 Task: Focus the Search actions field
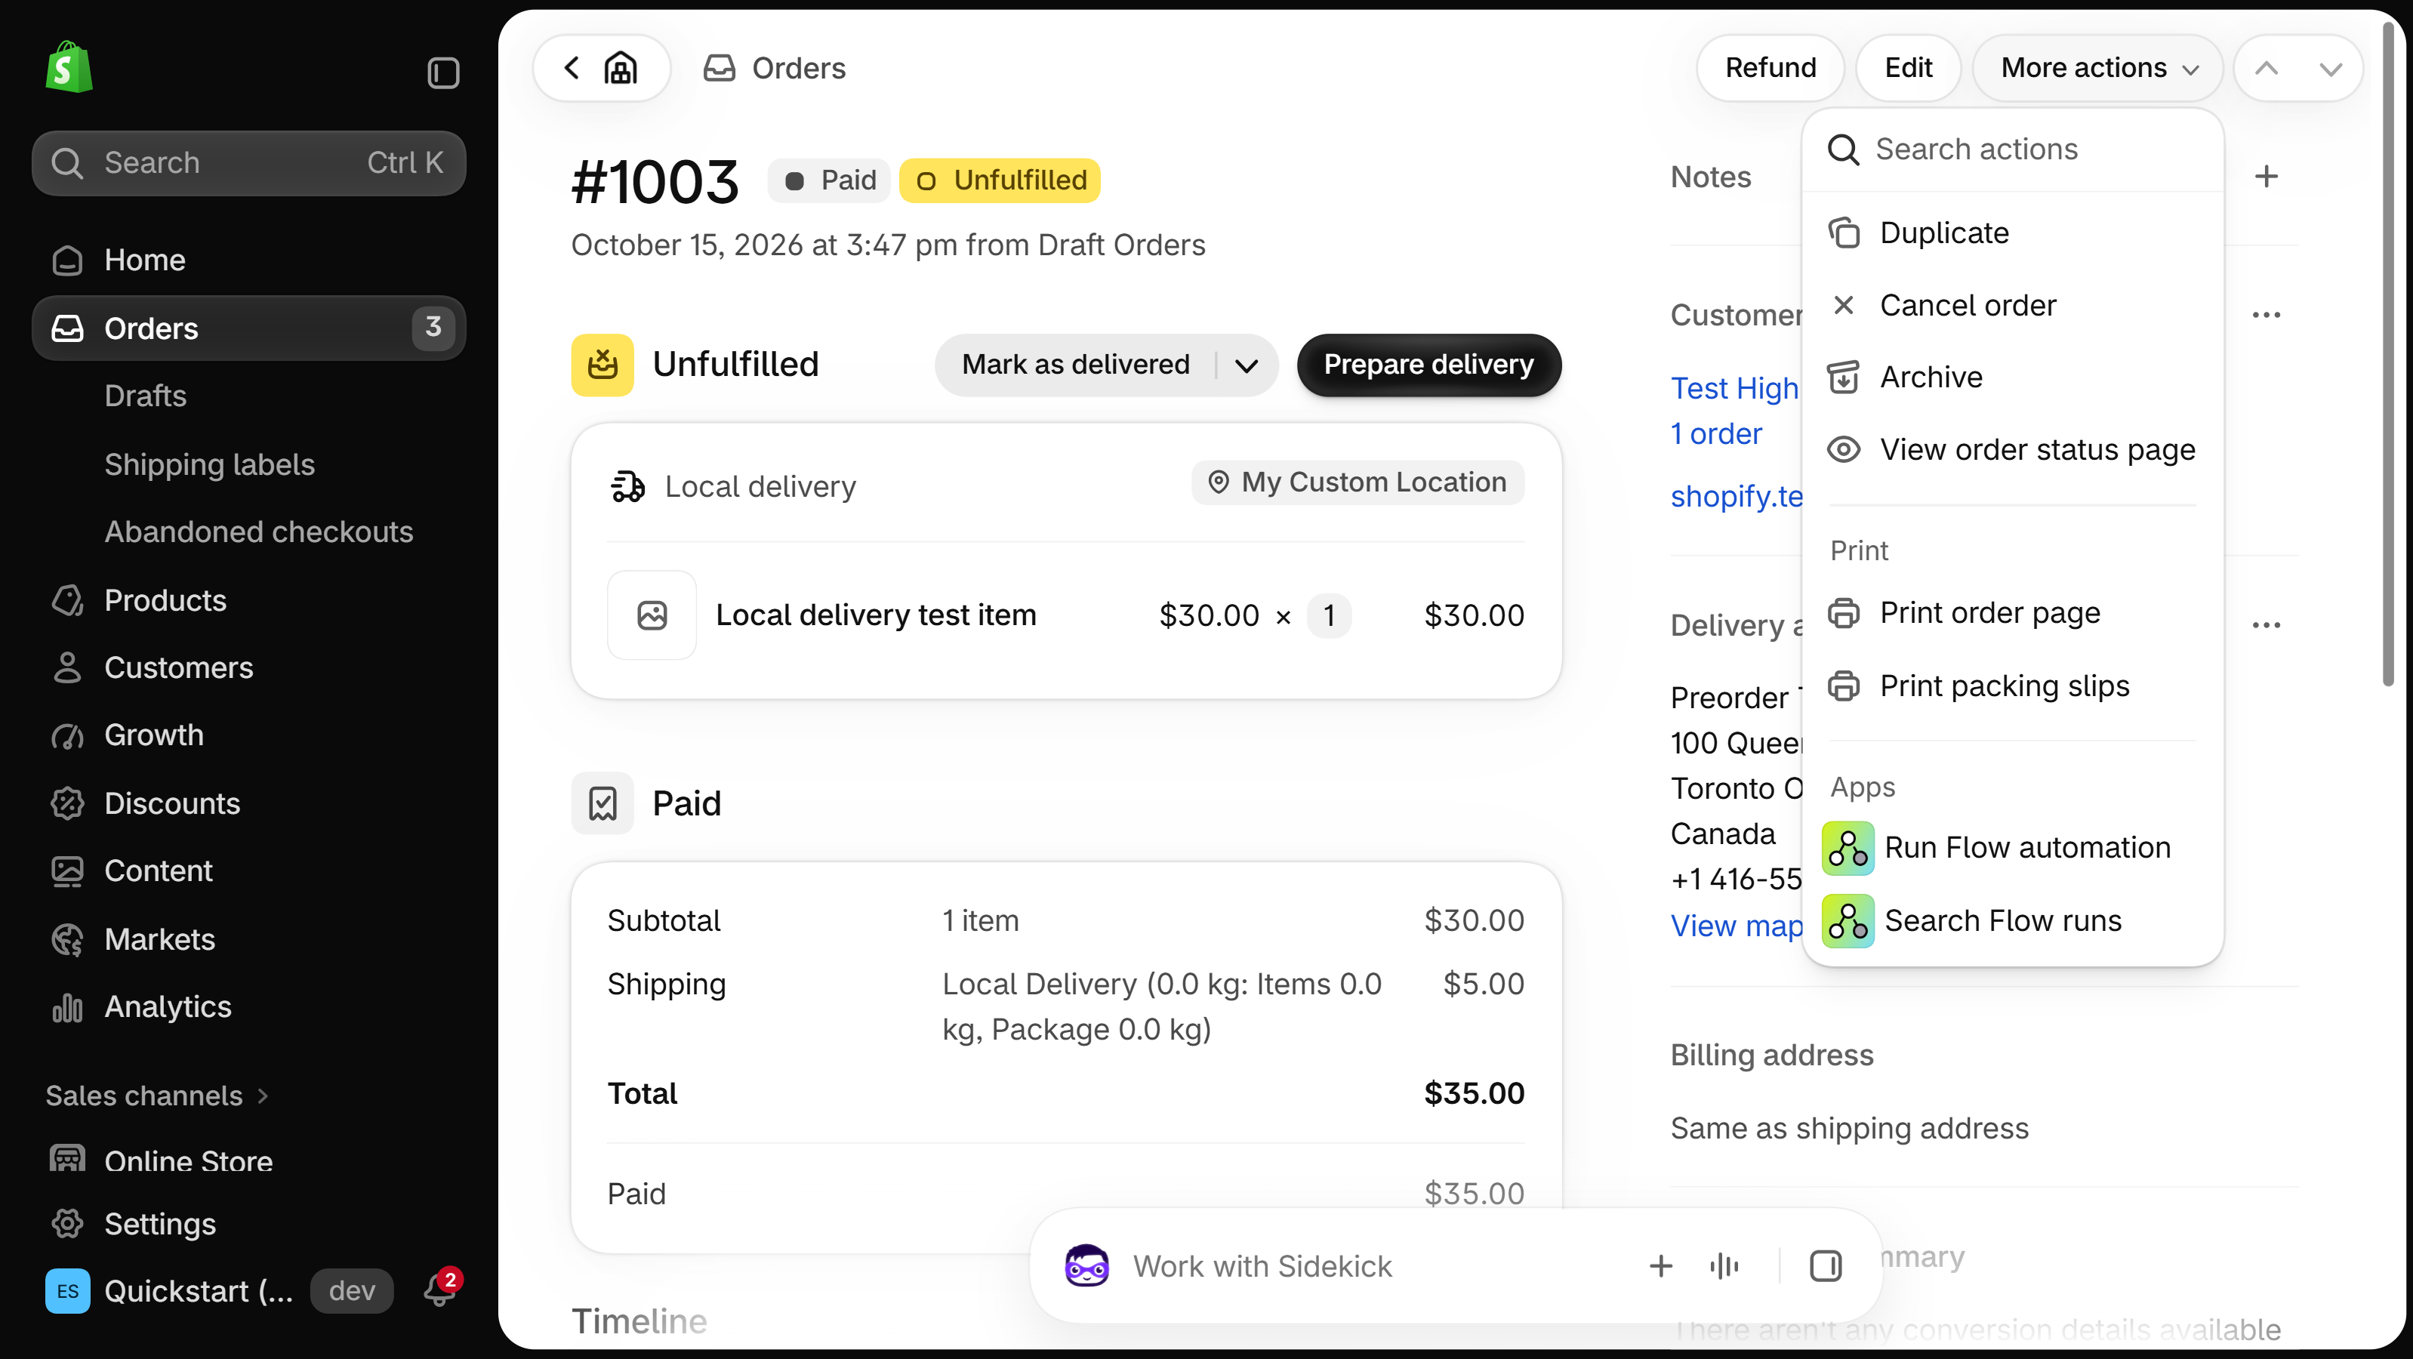pos(2012,149)
